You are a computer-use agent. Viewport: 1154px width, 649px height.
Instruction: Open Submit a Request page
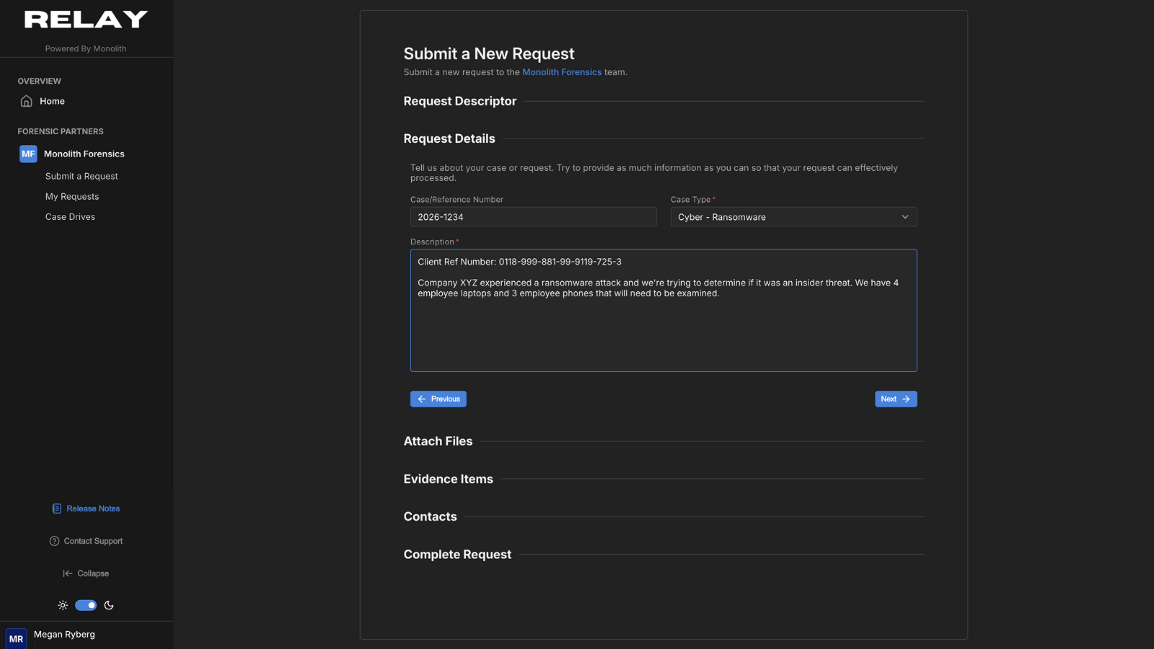(x=82, y=176)
